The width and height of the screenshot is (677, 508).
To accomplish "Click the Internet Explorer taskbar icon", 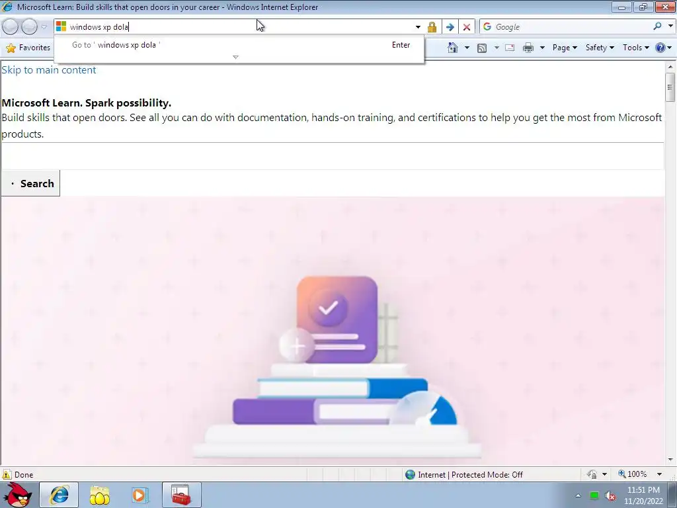I will click(x=59, y=495).
